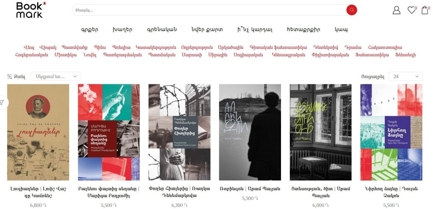Expand the Սկզբում նո... sorting dropdown

point(55,76)
